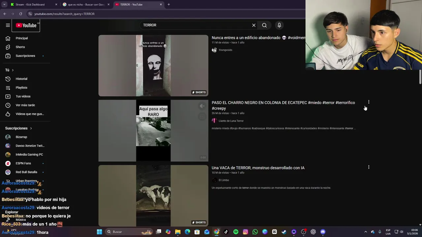
Task: Close the Kick Dashboard tab
Action: [x=56, y=5]
